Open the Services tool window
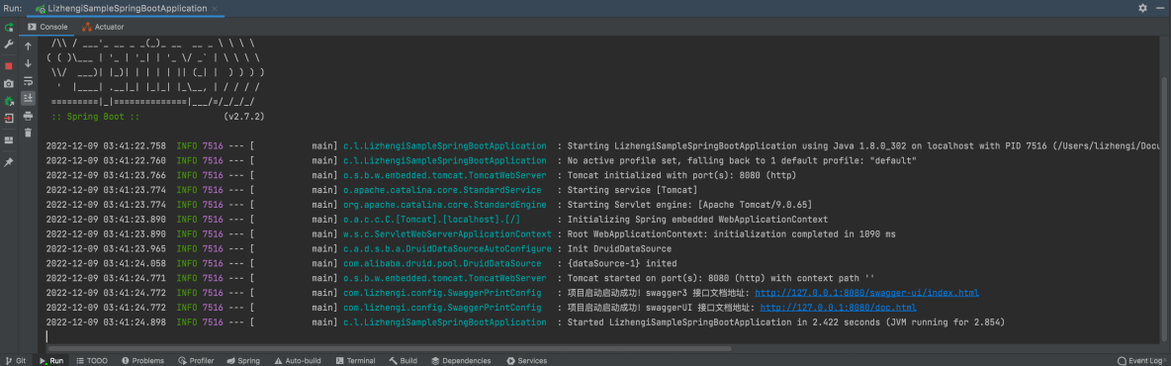Image resolution: width=1171 pixels, height=366 pixels. 526,360
